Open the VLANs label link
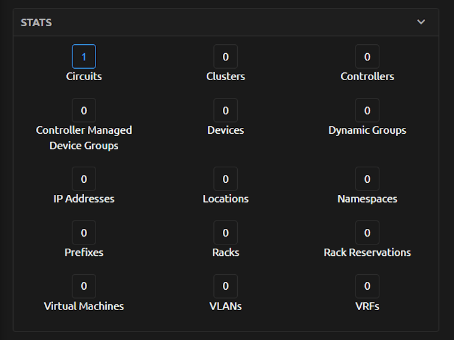 click(x=225, y=306)
